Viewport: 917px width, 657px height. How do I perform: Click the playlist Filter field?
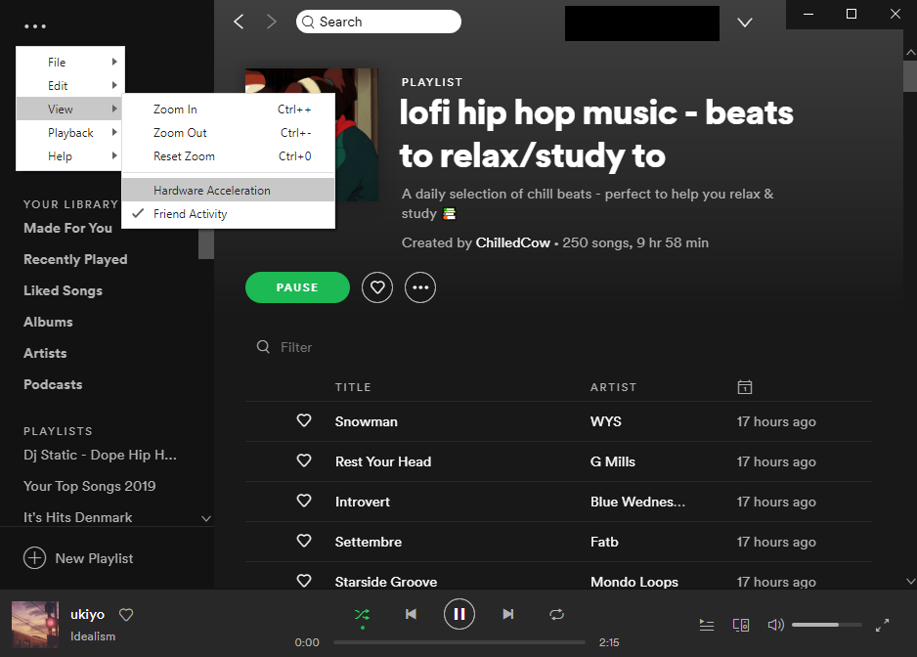pos(296,347)
